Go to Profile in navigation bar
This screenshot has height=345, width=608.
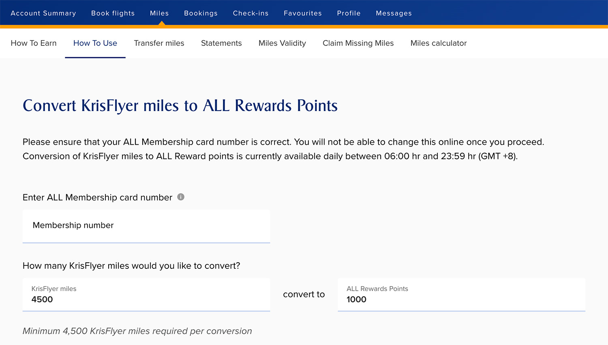pos(349,13)
